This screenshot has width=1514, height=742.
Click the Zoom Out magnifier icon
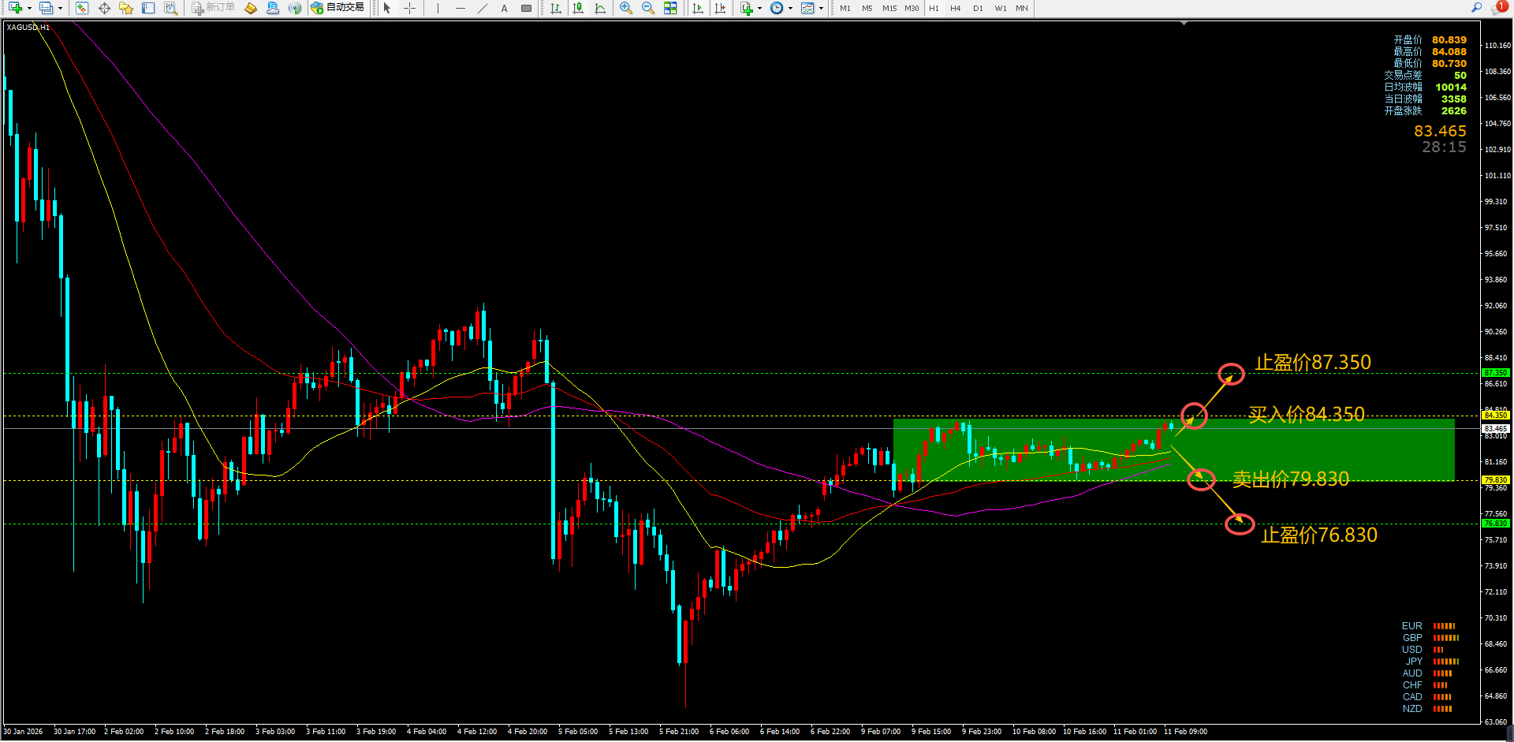click(x=647, y=8)
